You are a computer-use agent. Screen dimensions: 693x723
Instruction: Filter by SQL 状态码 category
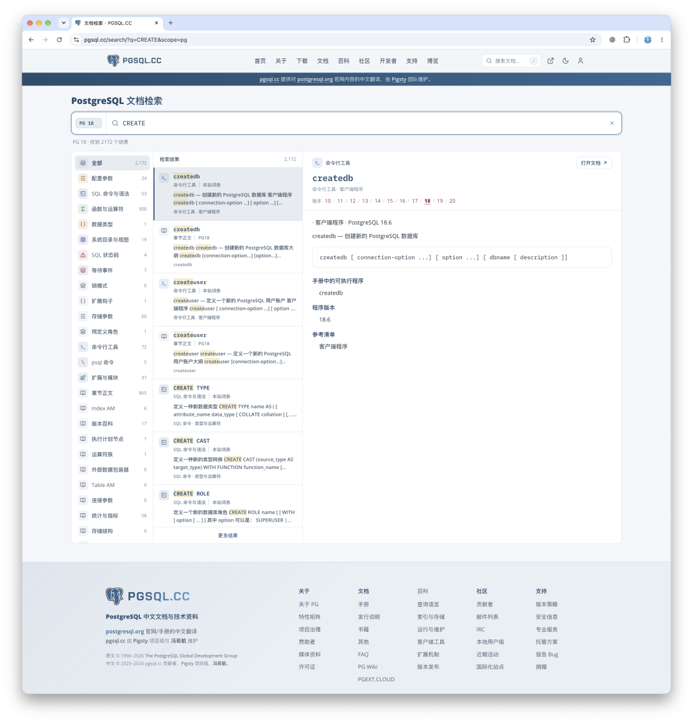[112, 255]
